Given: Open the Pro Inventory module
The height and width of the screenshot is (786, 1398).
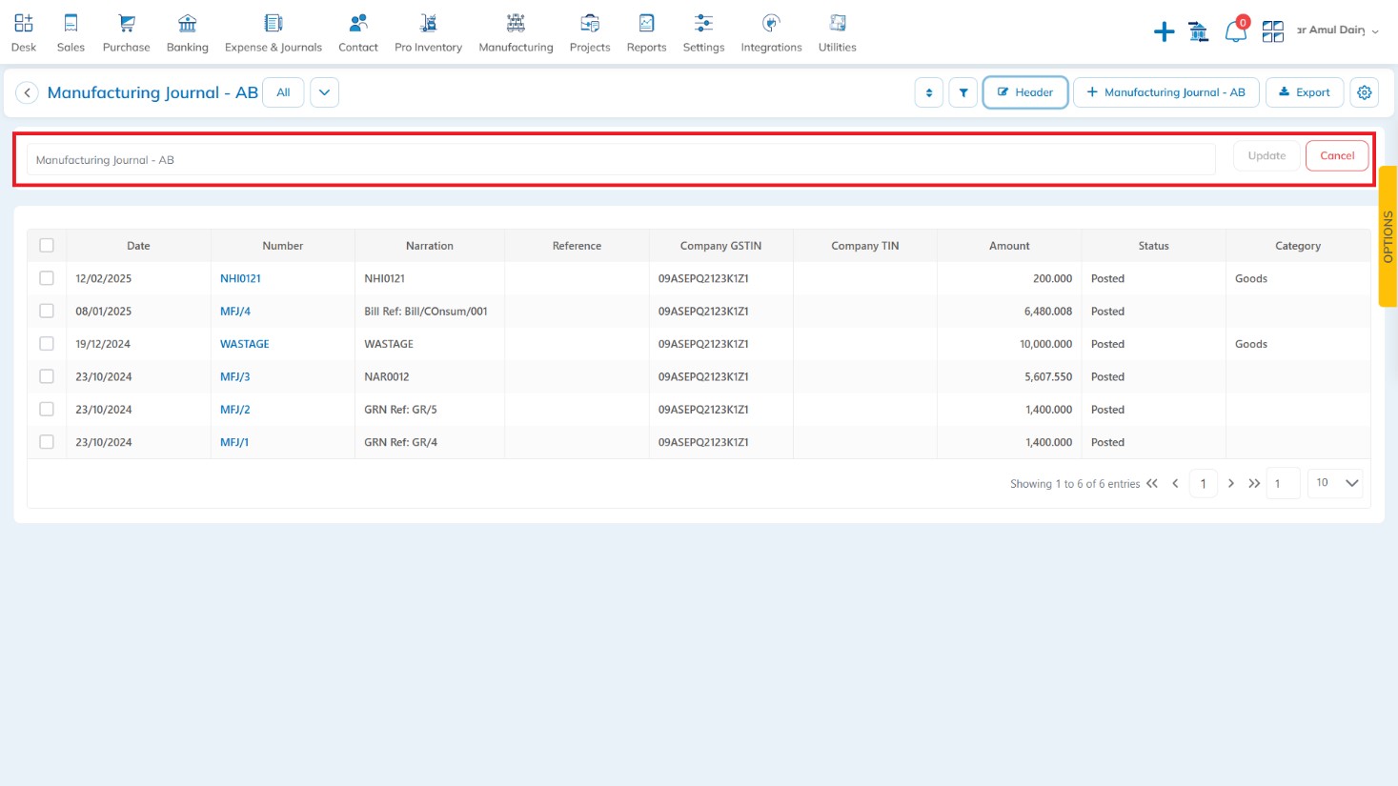Looking at the screenshot, I should [428, 32].
